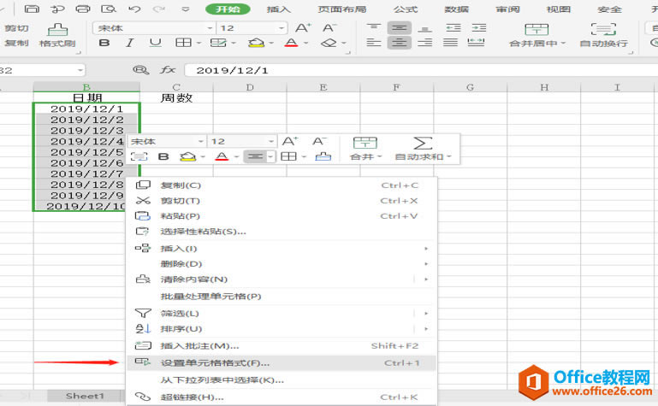Open the ribbon font size 12 dropdown
This screenshot has width=658, height=406.
click(282, 28)
